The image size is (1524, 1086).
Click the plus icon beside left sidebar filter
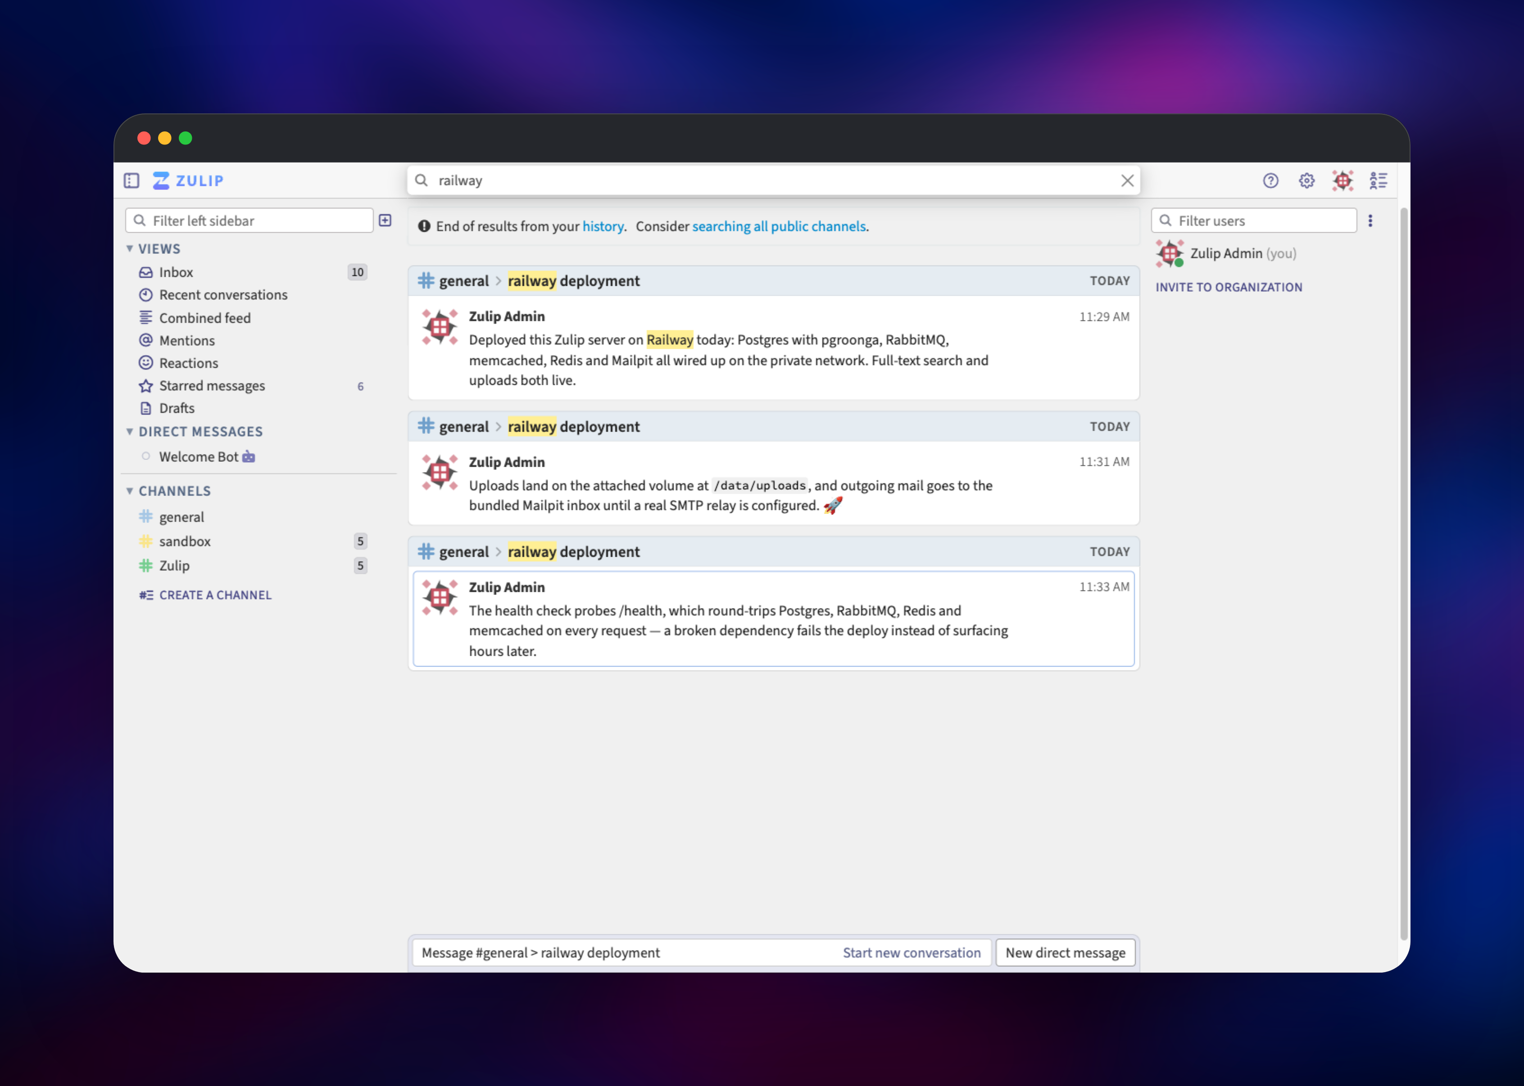point(386,221)
